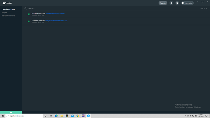The height and width of the screenshot is (118, 210).
Task: Click the tray volume speaker icon
Action: (196, 116)
